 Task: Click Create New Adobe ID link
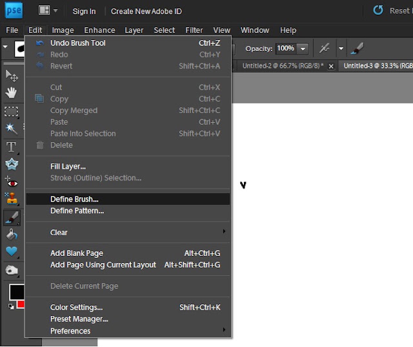pyautogui.click(x=146, y=12)
